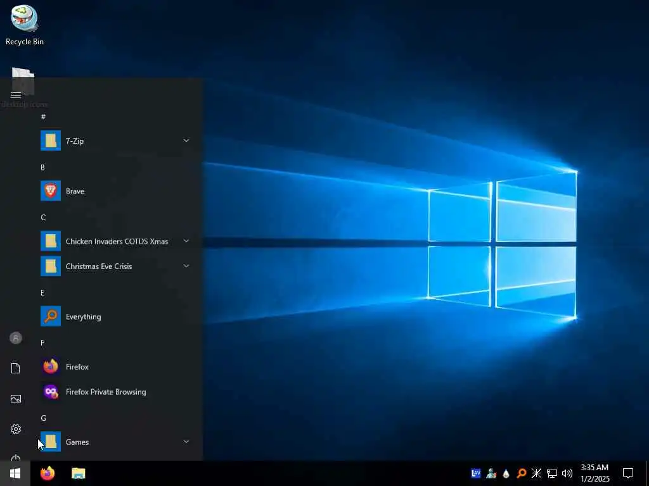Expand the Chicken Invaders COTDS Xmas chevron

pos(186,241)
